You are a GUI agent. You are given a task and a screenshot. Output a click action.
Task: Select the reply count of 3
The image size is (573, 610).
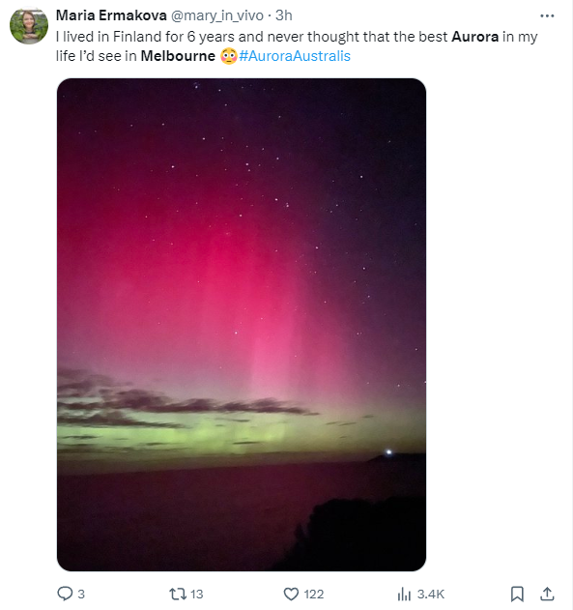(81, 595)
